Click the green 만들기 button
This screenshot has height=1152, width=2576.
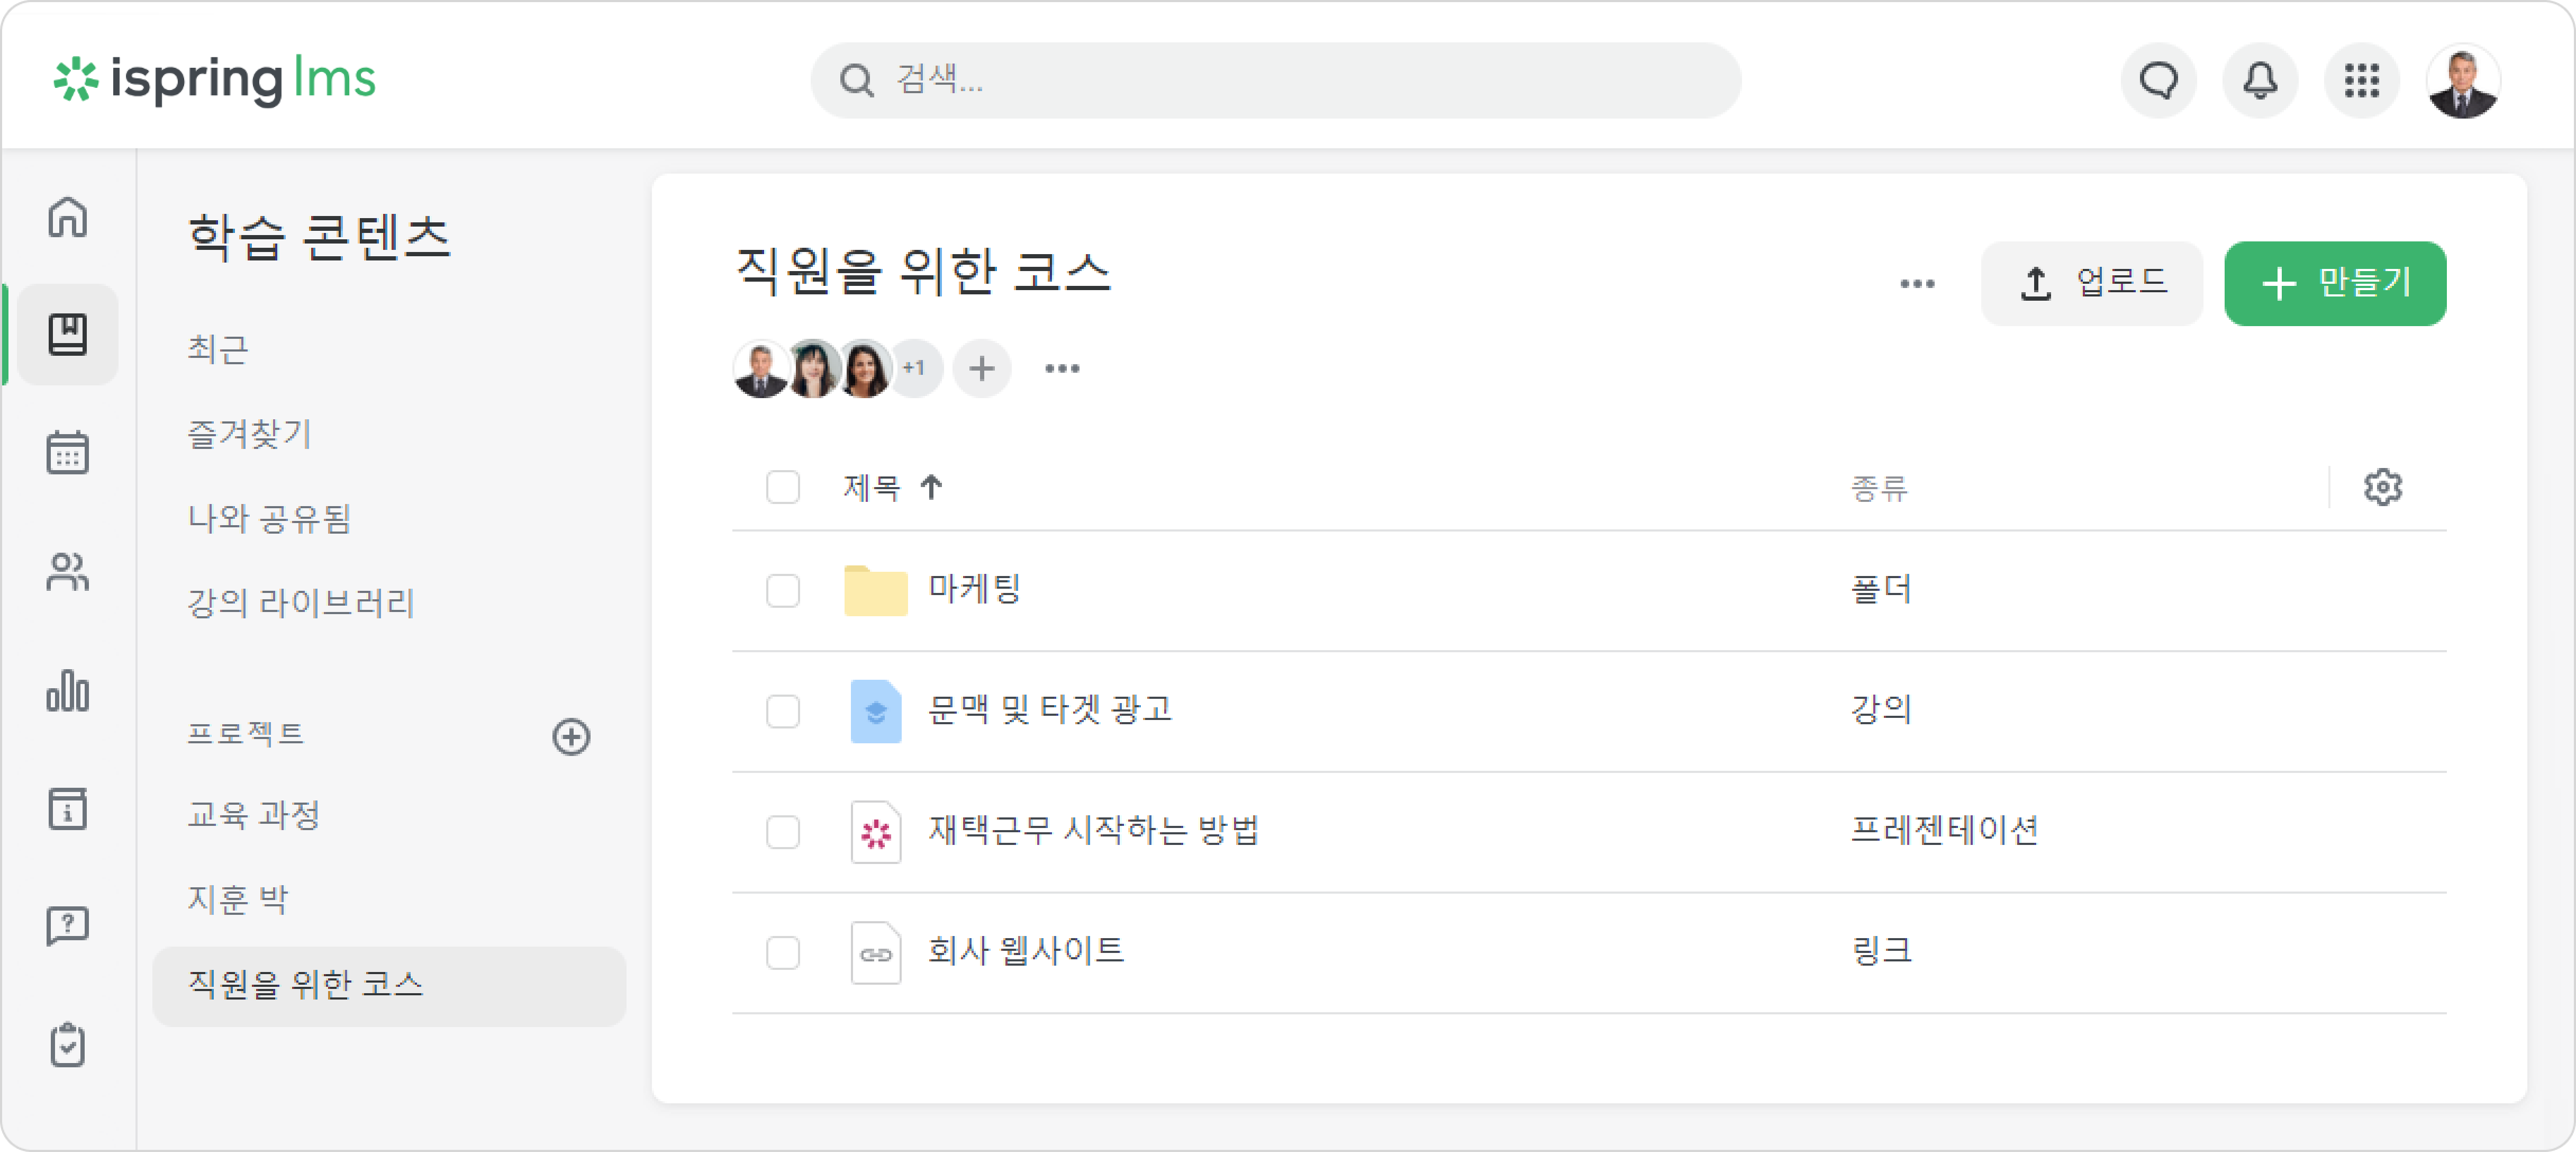tap(2335, 283)
